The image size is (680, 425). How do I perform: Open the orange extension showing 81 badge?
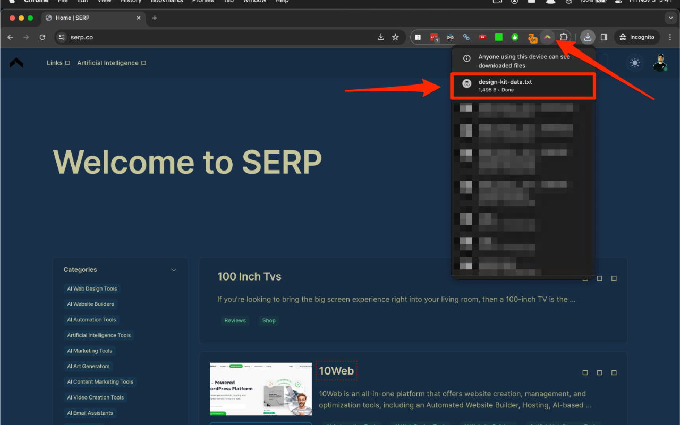(532, 37)
